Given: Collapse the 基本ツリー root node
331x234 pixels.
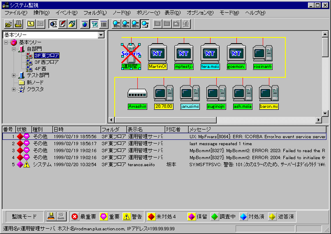Looking at the screenshot, I should pos(6,42).
